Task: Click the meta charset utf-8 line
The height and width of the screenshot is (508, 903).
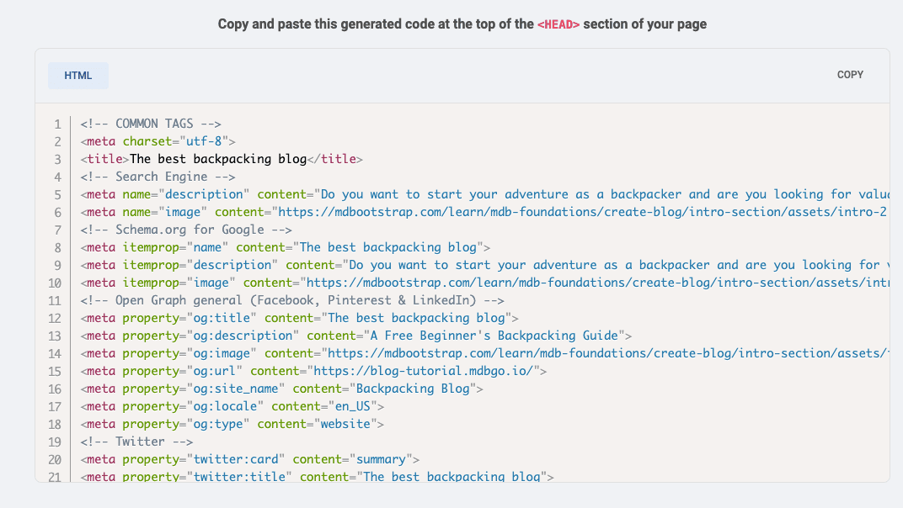Action: [158, 141]
